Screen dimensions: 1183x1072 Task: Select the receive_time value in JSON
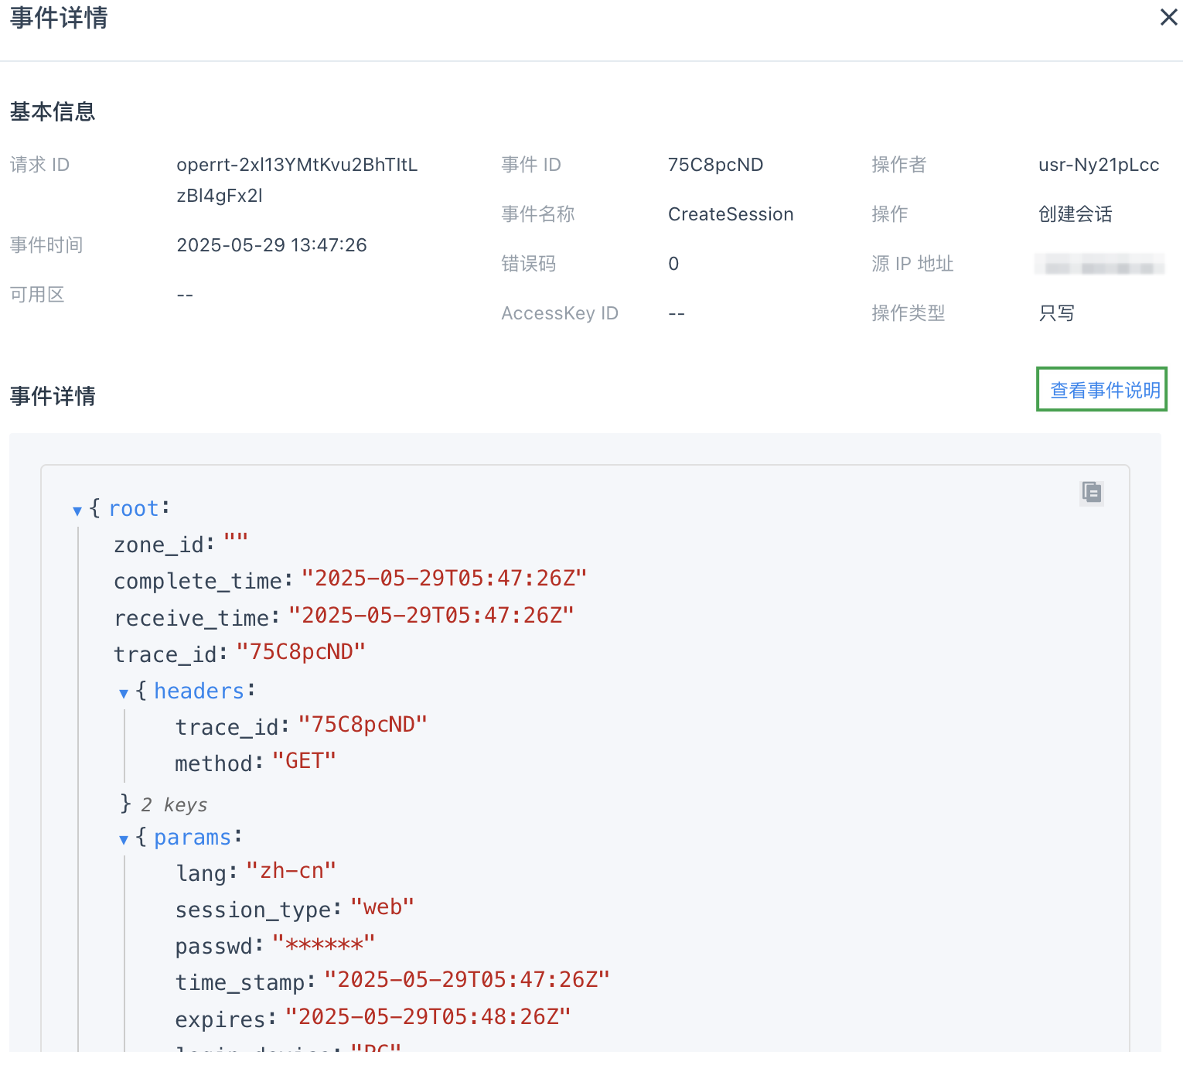click(431, 615)
